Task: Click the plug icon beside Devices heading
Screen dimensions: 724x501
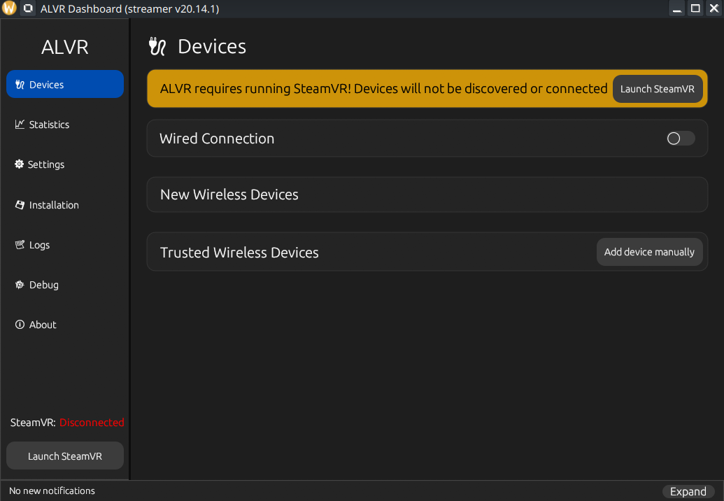Action: point(157,47)
